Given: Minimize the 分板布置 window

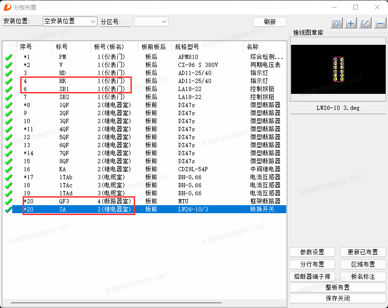Looking at the screenshot, I should (x=334, y=7).
